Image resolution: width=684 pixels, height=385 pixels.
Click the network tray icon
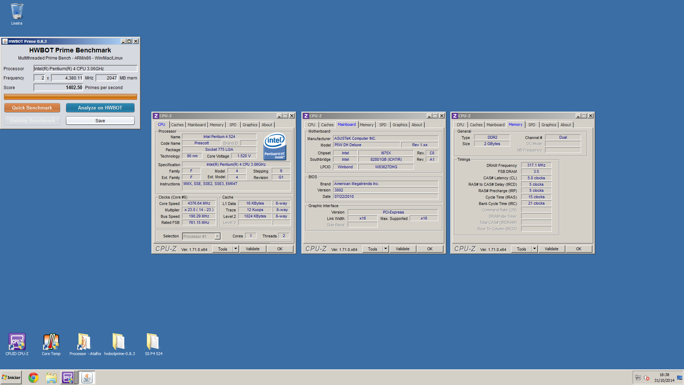pyautogui.click(x=638, y=378)
